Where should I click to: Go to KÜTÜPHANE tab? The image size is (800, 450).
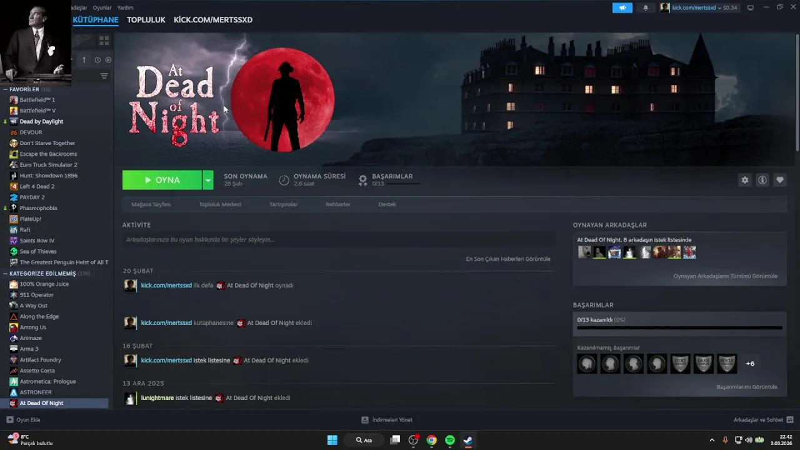(96, 20)
